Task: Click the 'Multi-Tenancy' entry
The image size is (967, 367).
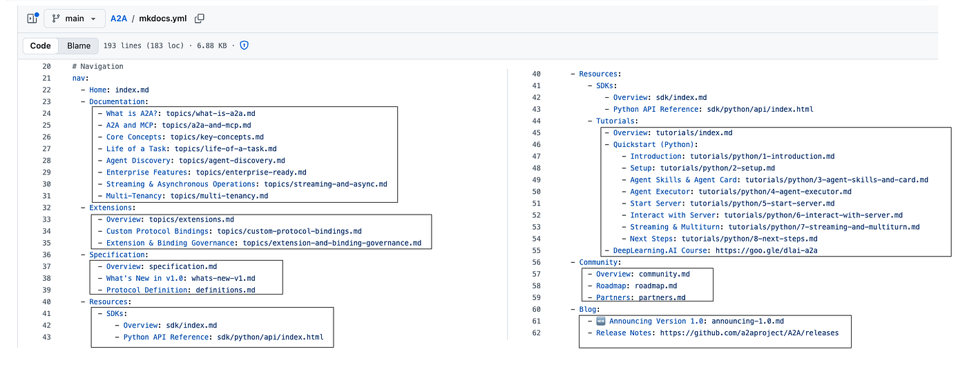Action: [183, 196]
